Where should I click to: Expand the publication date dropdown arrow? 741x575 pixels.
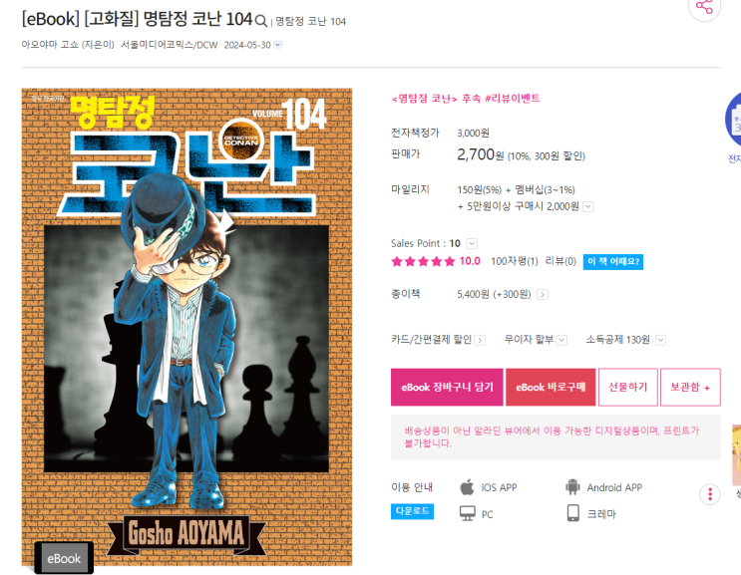[278, 45]
